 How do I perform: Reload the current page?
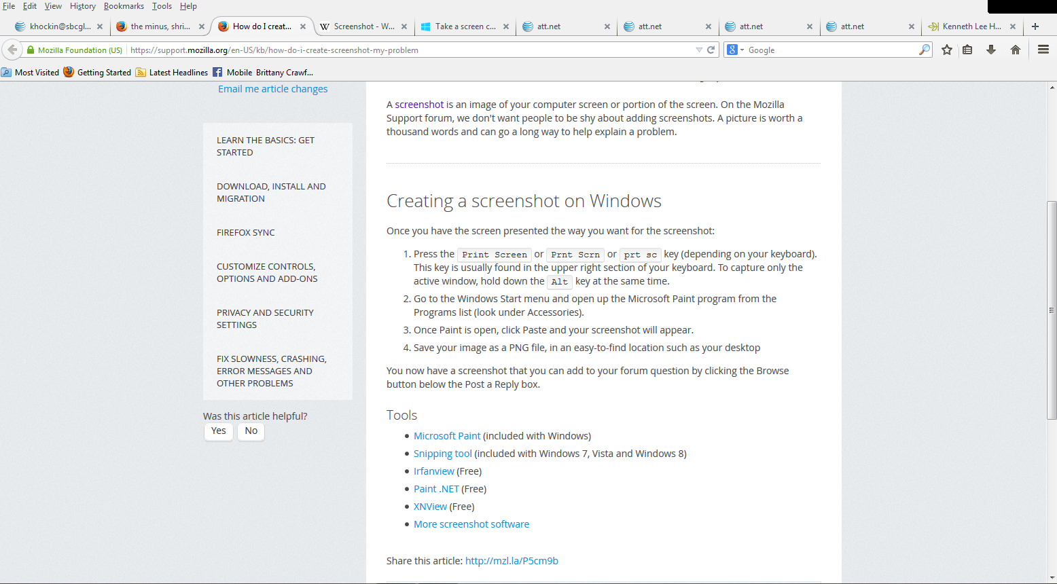point(711,50)
